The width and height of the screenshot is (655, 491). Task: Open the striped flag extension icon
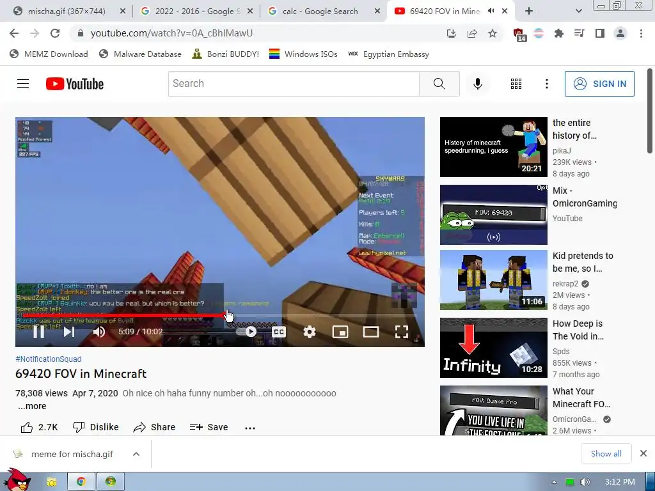click(x=539, y=33)
